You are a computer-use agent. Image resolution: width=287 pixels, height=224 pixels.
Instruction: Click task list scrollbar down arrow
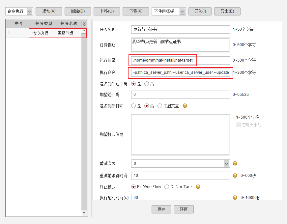point(84,213)
